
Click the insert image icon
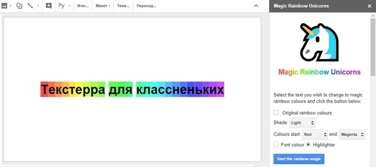4,6
